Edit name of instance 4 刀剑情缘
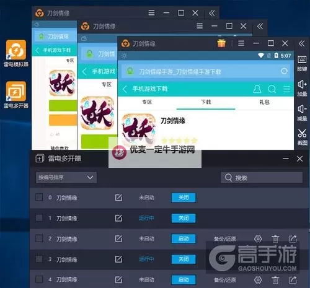310x288 pixels. 118,280
